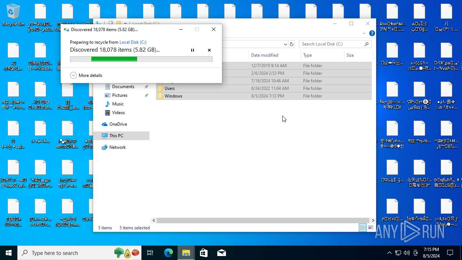
Task: Open the address bar history dropdown
Action: [285, 44]
